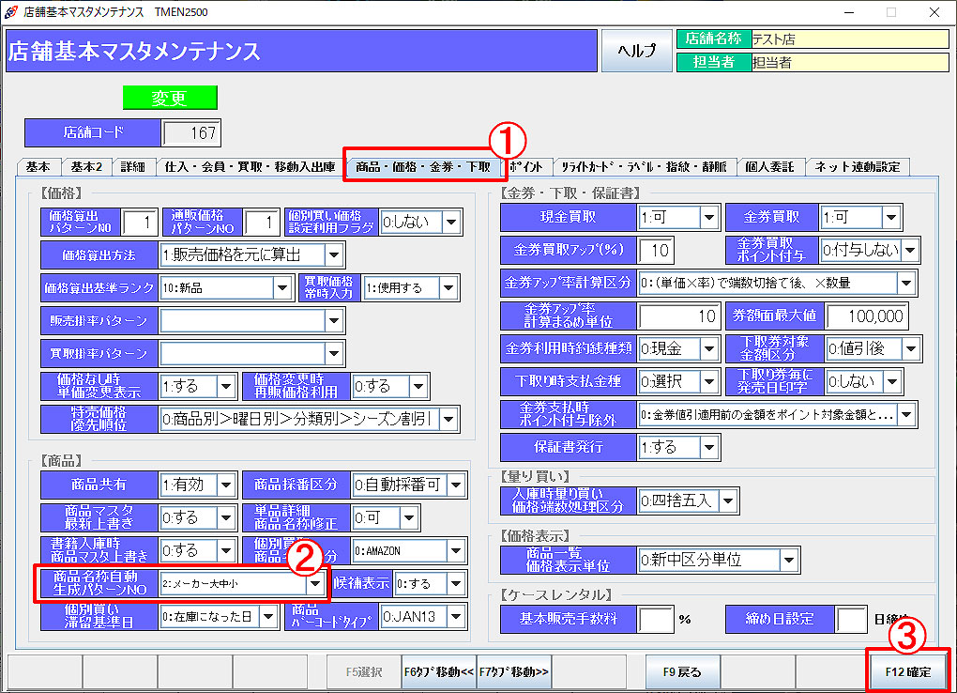Click the app icon in the title bar
957x693 pixels.
click(10, 12)
